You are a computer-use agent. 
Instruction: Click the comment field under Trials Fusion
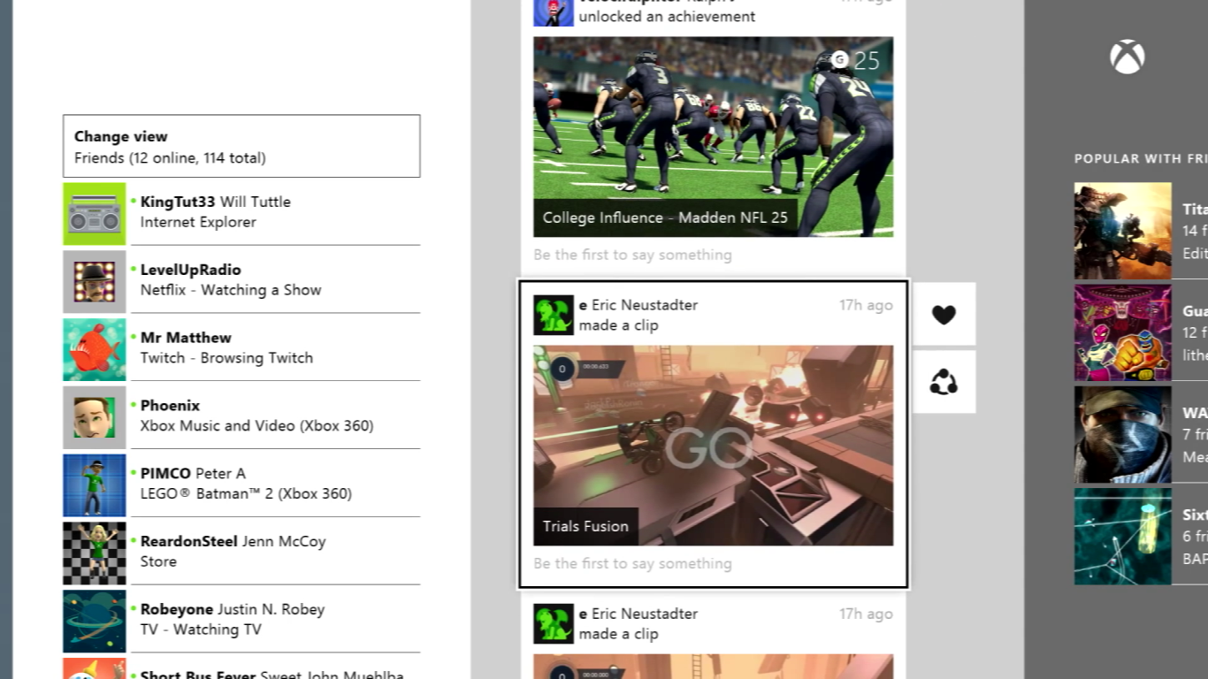(x=633, y=564)
